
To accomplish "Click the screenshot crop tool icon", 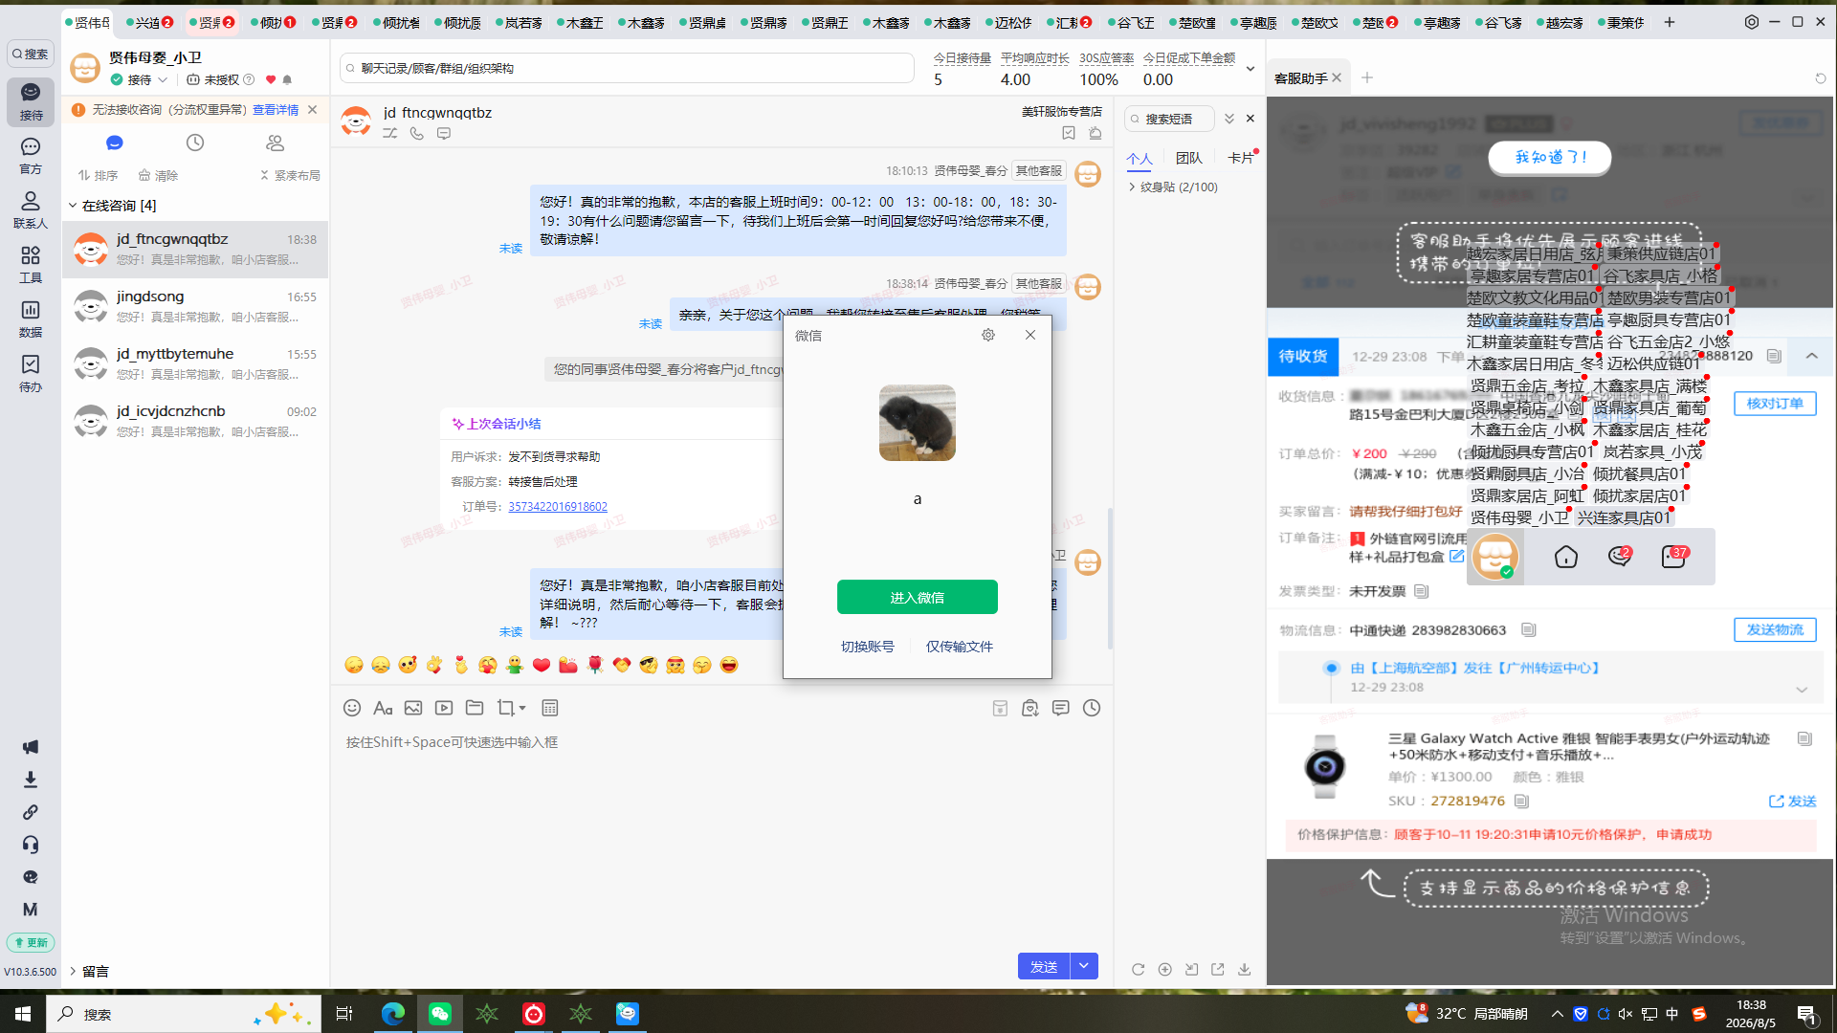I will tap(505, 708).
